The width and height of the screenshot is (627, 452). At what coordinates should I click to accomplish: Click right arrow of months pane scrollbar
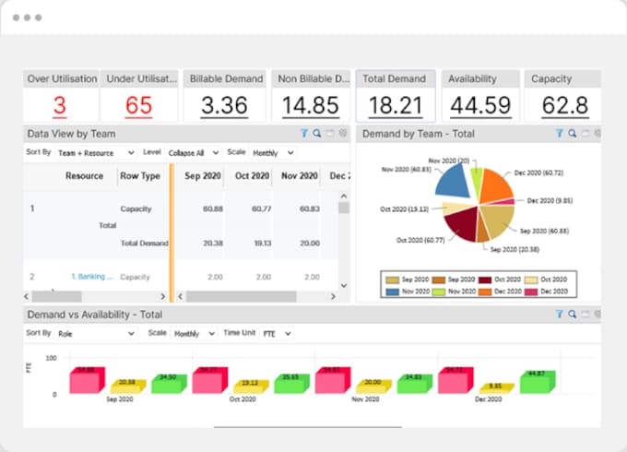[x=333, y=296]
